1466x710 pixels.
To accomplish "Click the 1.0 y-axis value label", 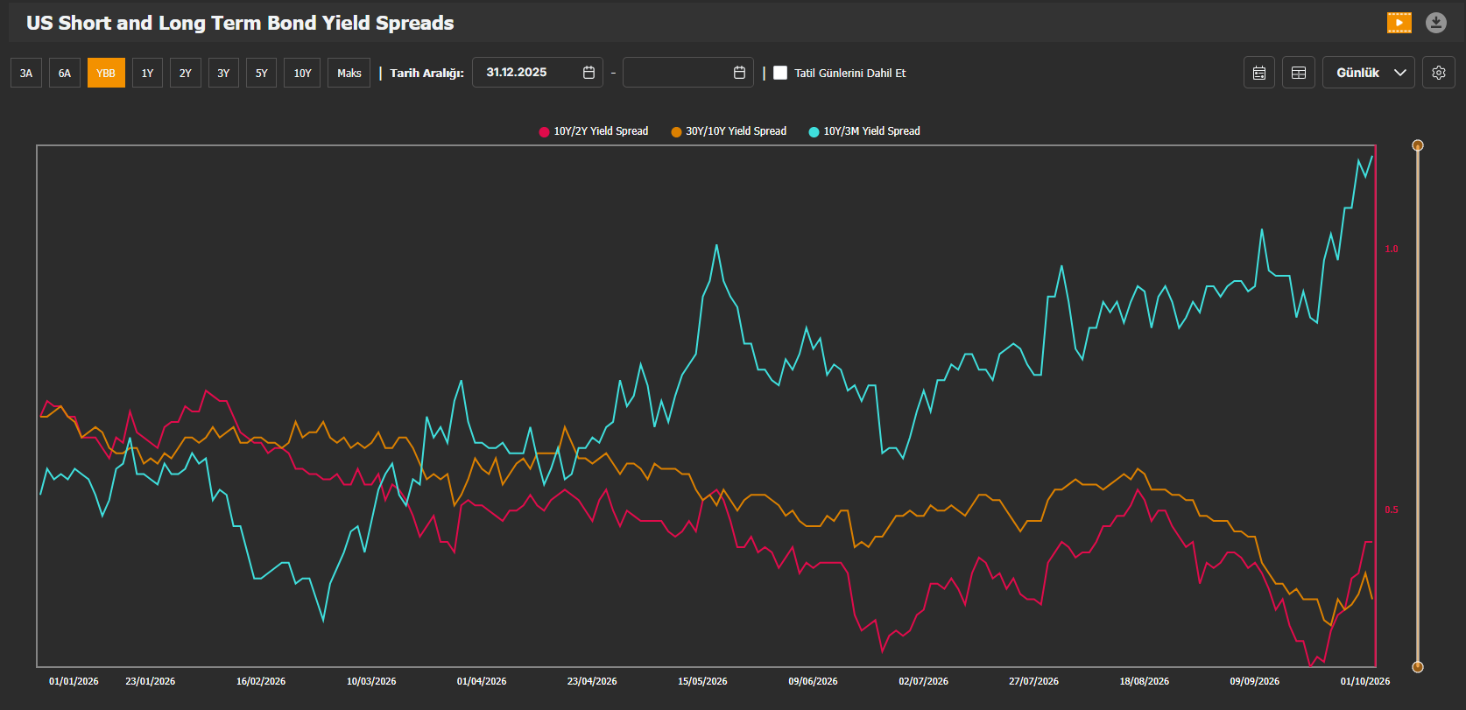I will tap(1392, 250).
